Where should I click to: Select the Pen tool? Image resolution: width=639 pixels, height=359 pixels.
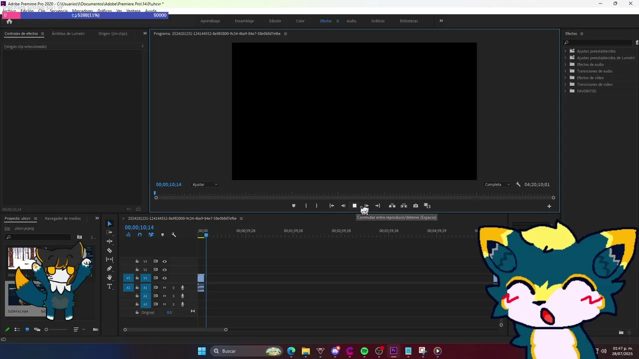click(x=110, y=268)
